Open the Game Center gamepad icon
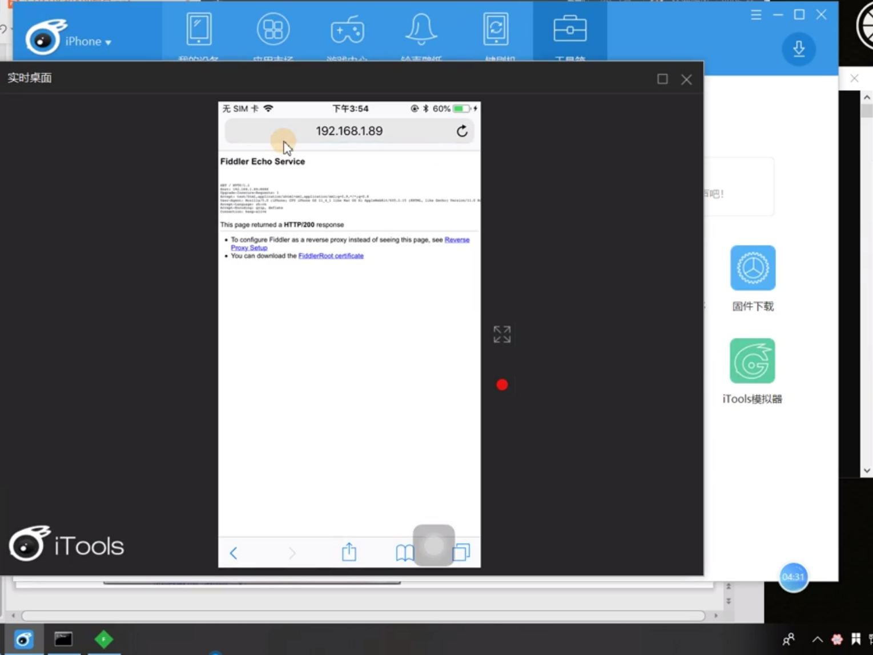873x655 pixels. click(x=347, y=30)
